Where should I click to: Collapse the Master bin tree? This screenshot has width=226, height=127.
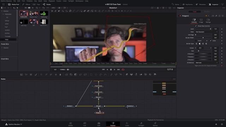[2, 11]
